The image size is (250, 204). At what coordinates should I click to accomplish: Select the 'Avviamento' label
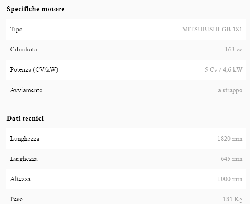point(26,90)
